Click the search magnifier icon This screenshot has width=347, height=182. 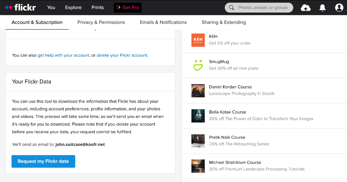(232, 8)
